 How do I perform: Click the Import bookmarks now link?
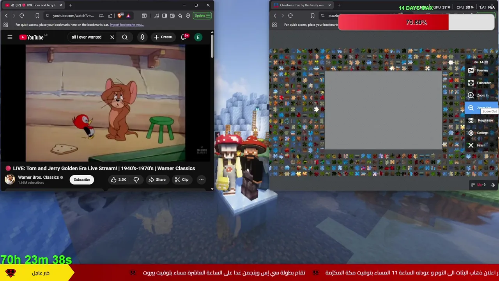coord(127,25)
